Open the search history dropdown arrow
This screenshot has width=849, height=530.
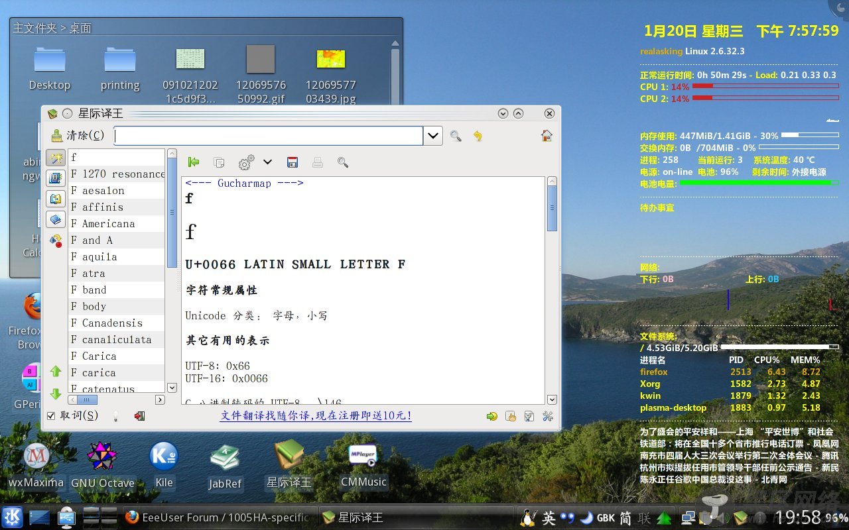[433, 136]
